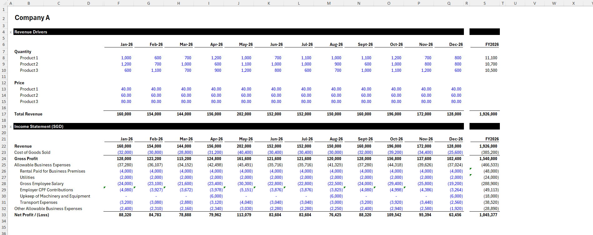Select Jan-26 header in Revenue Drivers

click(127, 44)
